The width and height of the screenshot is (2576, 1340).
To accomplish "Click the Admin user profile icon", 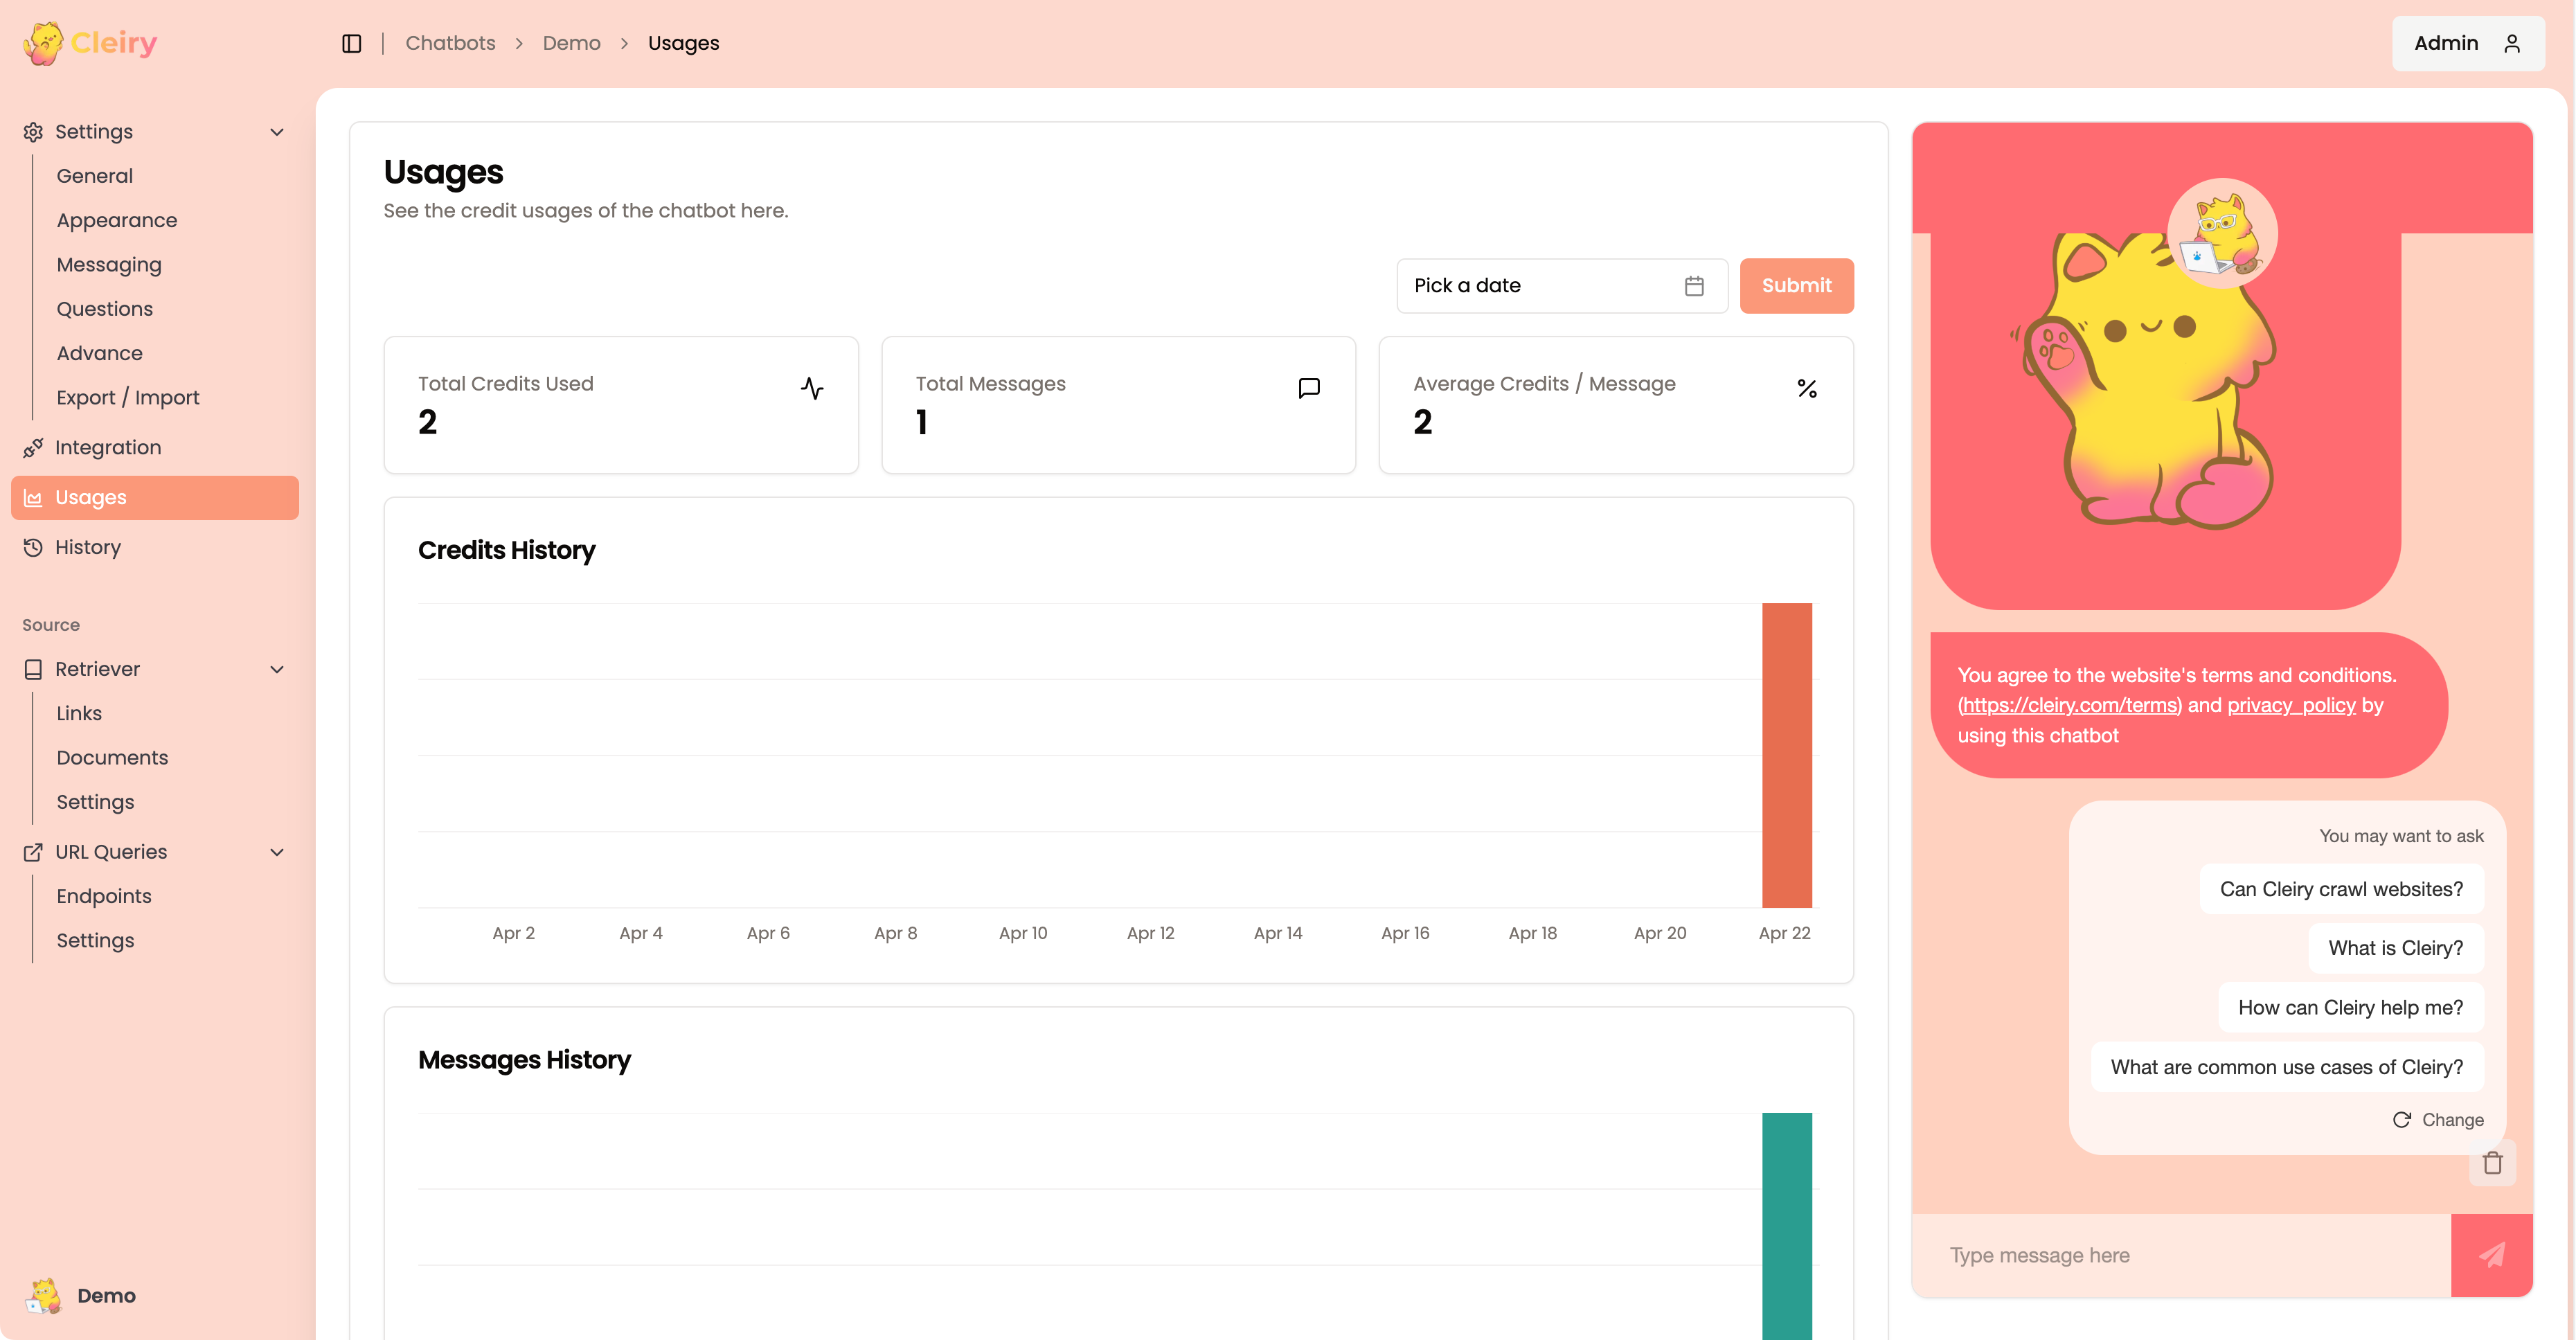I will coord(2512,43).
